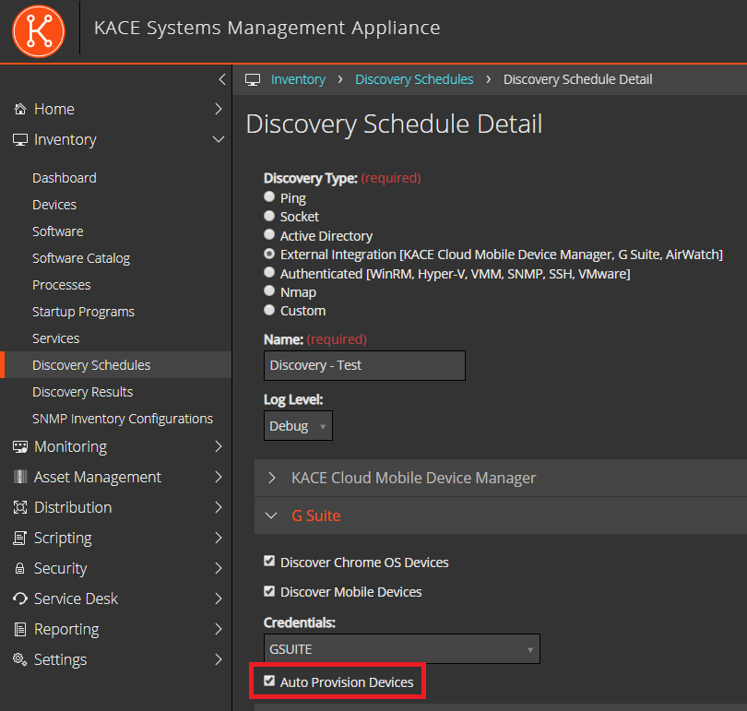Select the Socket discovery type

[x=269, y=216]
